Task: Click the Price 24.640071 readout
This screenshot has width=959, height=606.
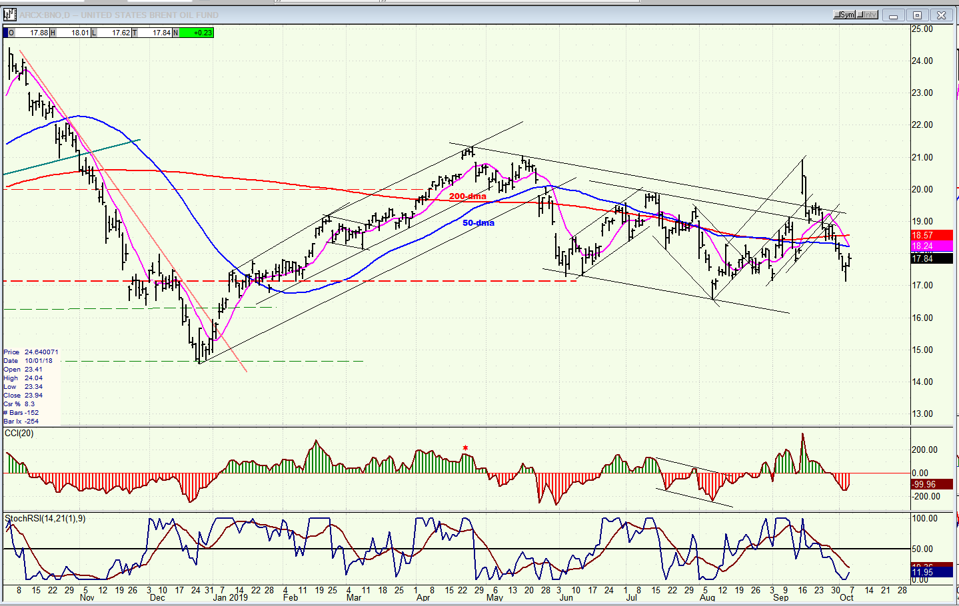Action: [31, 352]
